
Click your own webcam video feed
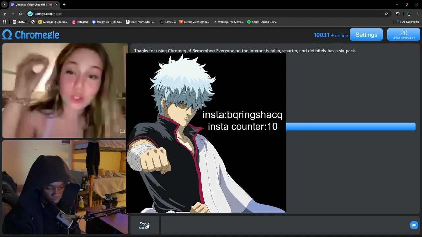[x=65, y=187]
